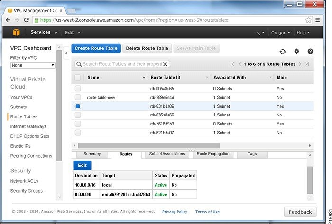Screen dimensions: 332x224
Task: Click the AWS cube logo icon
Action: (16, 32)
